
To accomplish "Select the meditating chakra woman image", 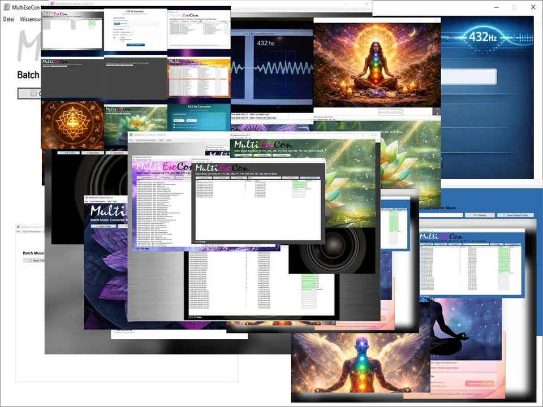I will (377, 62).
